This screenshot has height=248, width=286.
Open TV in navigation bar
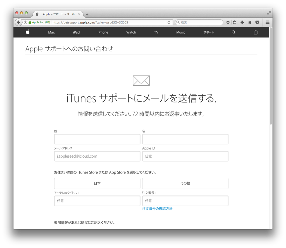156,32
